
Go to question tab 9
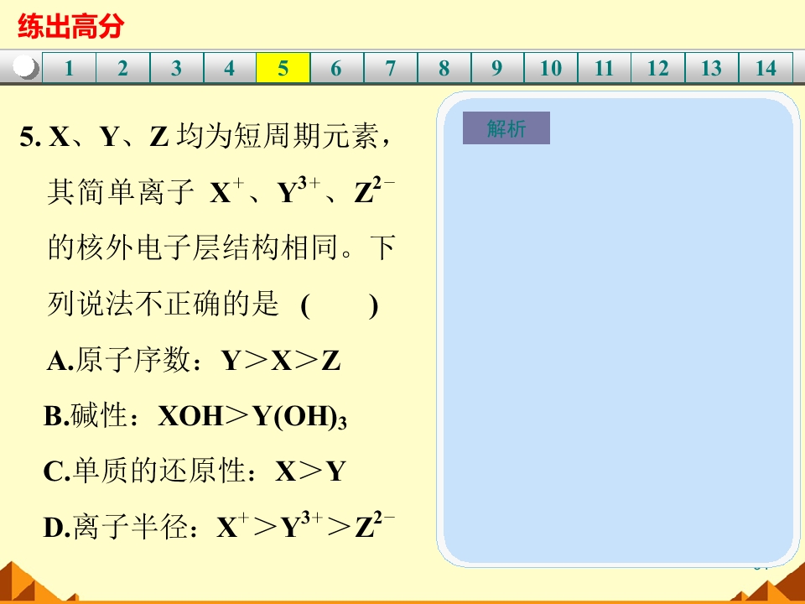click(x=497, y=68)
